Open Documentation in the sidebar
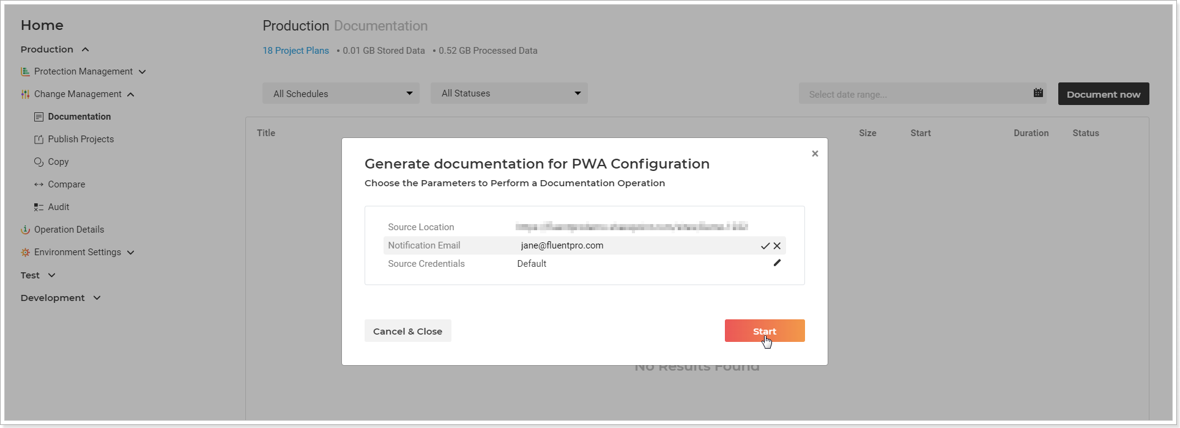 [x=80, y=117]
